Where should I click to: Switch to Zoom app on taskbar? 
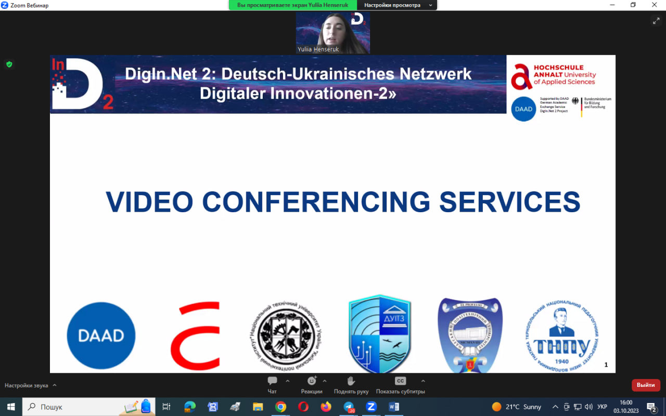click(371, 407)
